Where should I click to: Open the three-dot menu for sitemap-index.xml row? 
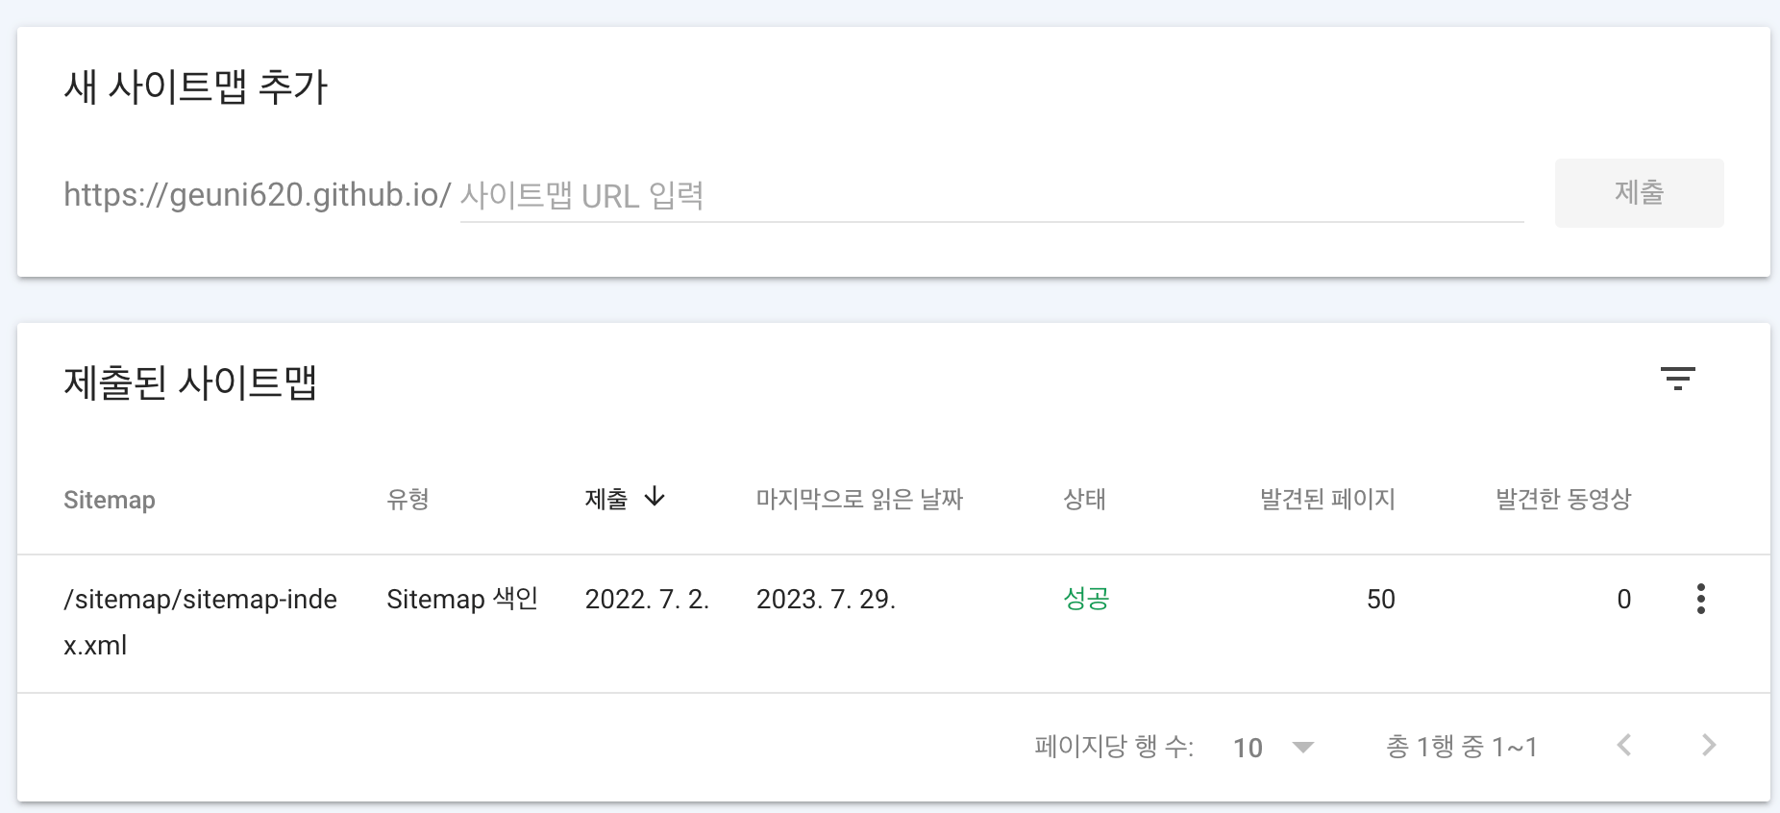[x=1701, y=599]
